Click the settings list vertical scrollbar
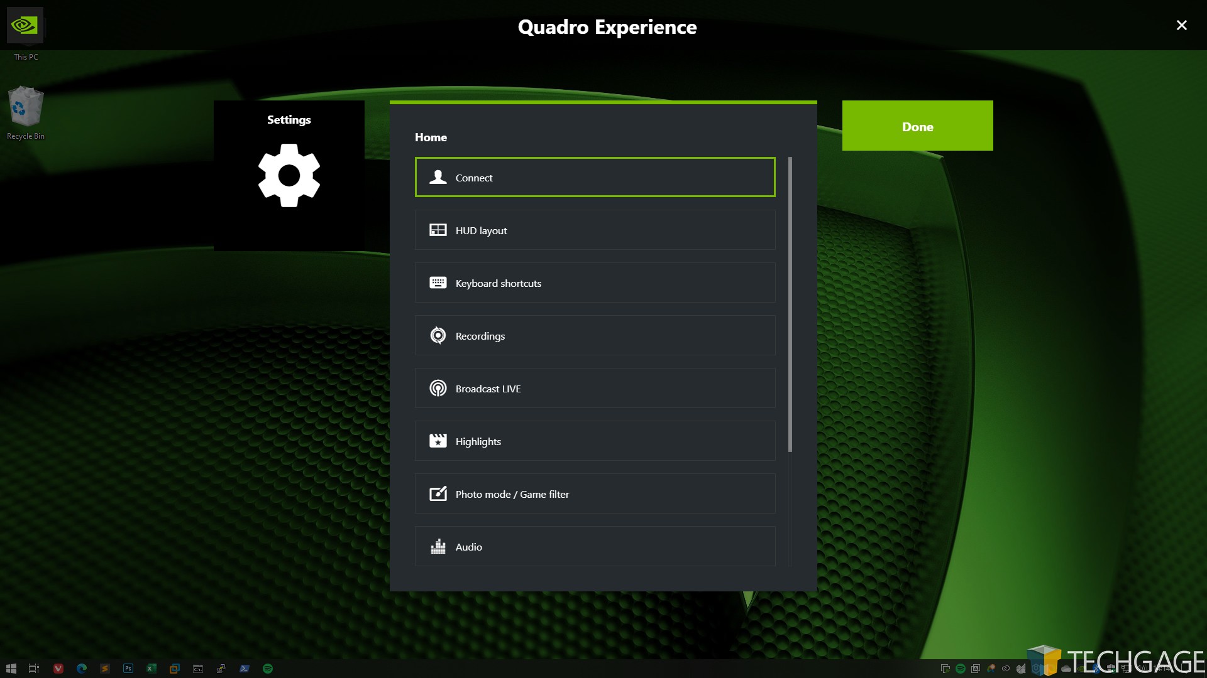 point(790,304)
